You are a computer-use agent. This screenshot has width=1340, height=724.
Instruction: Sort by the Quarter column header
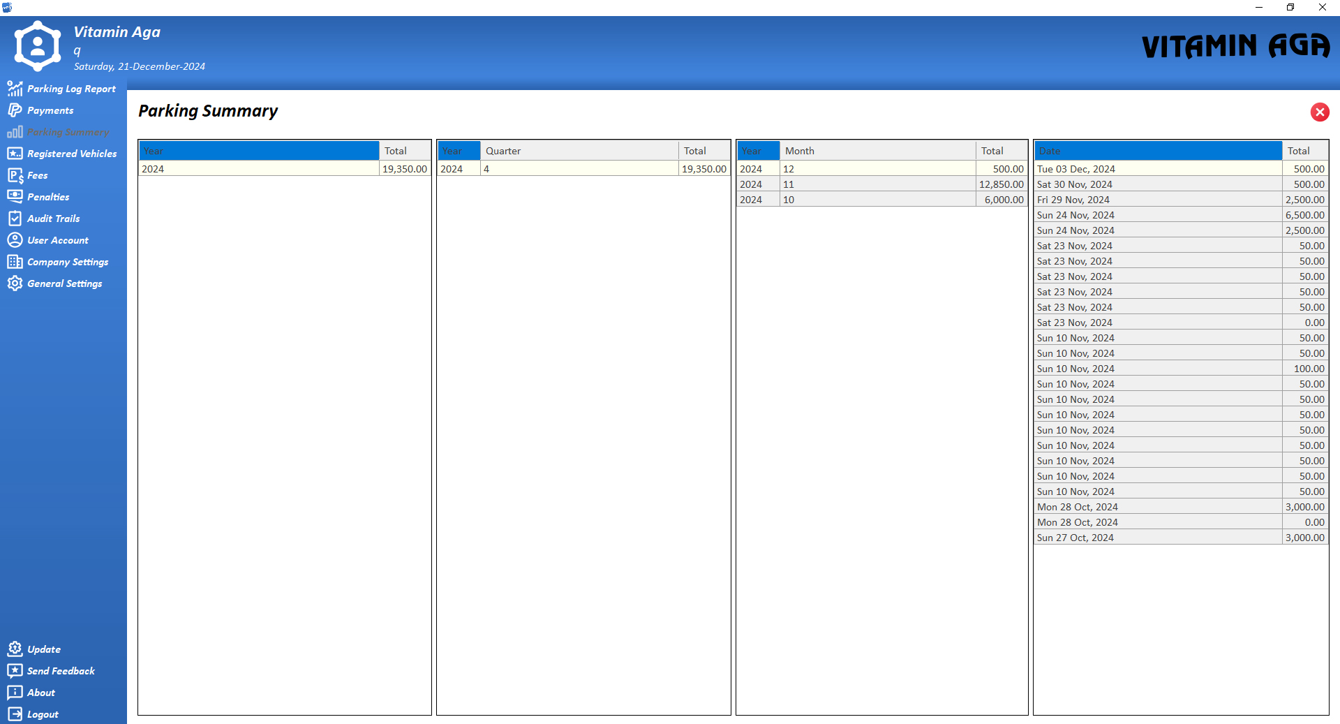[579, 151]
